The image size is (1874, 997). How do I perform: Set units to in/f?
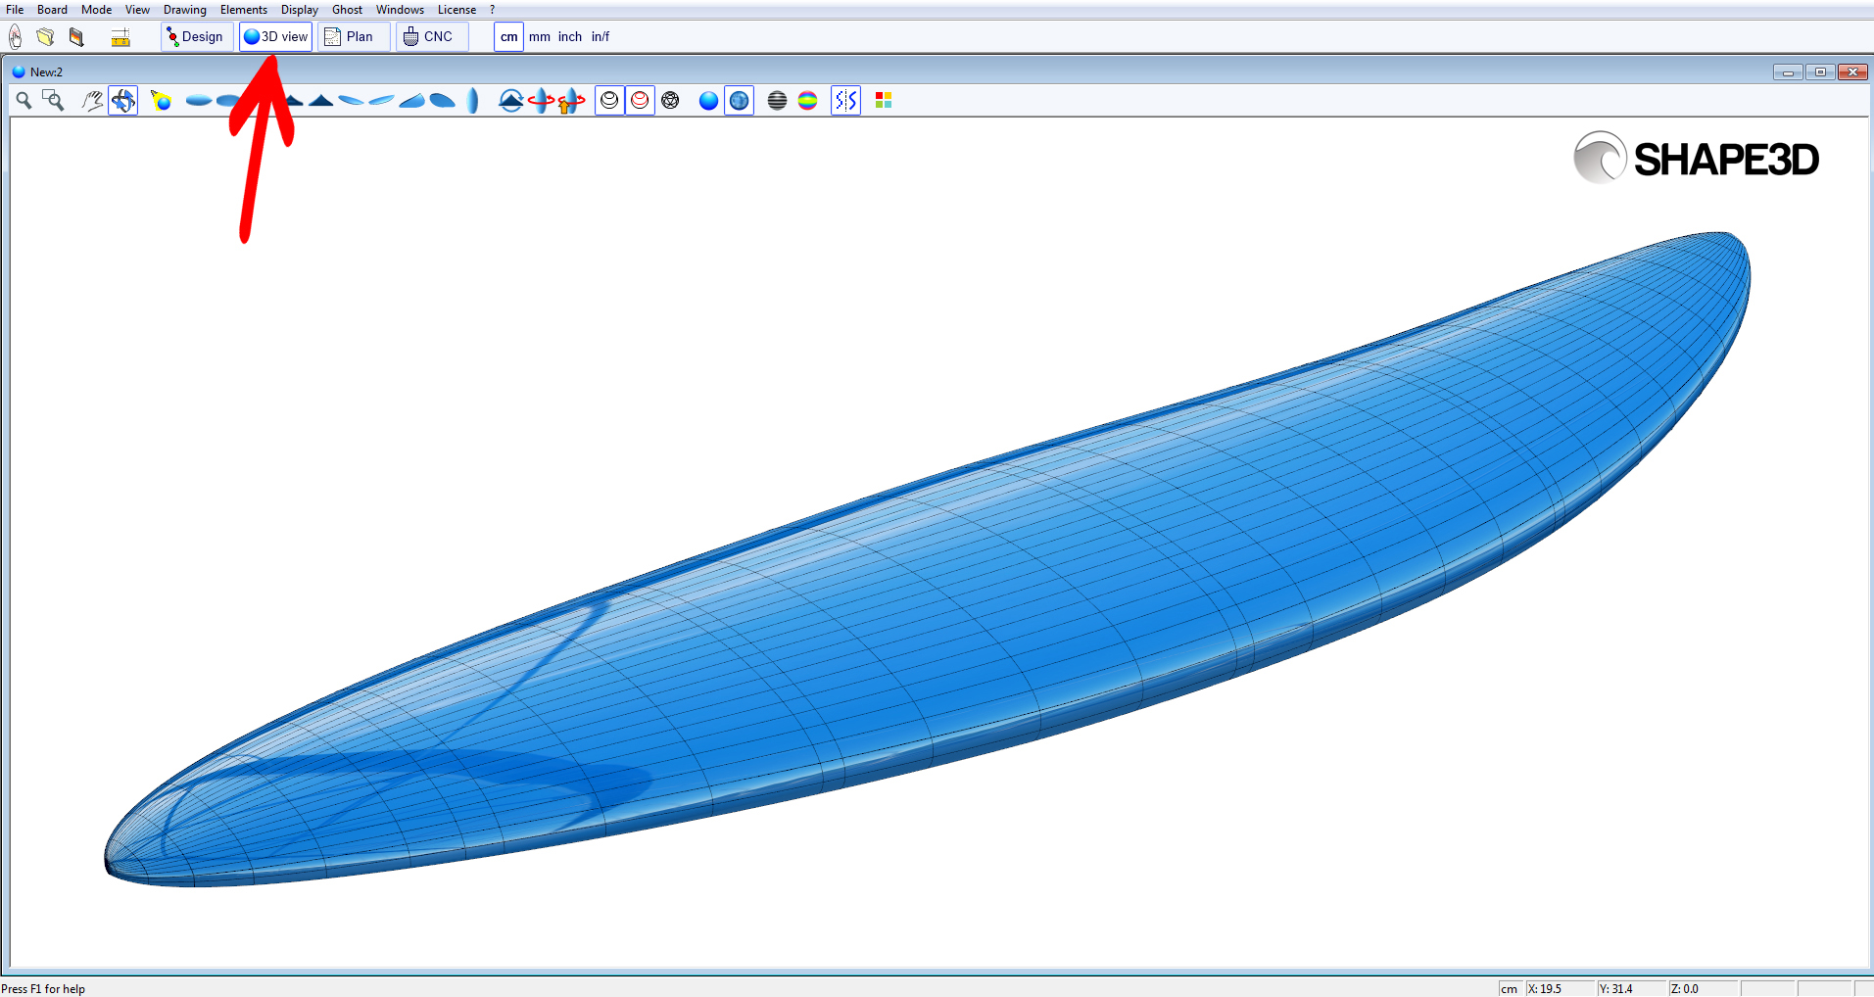point(601,37)
